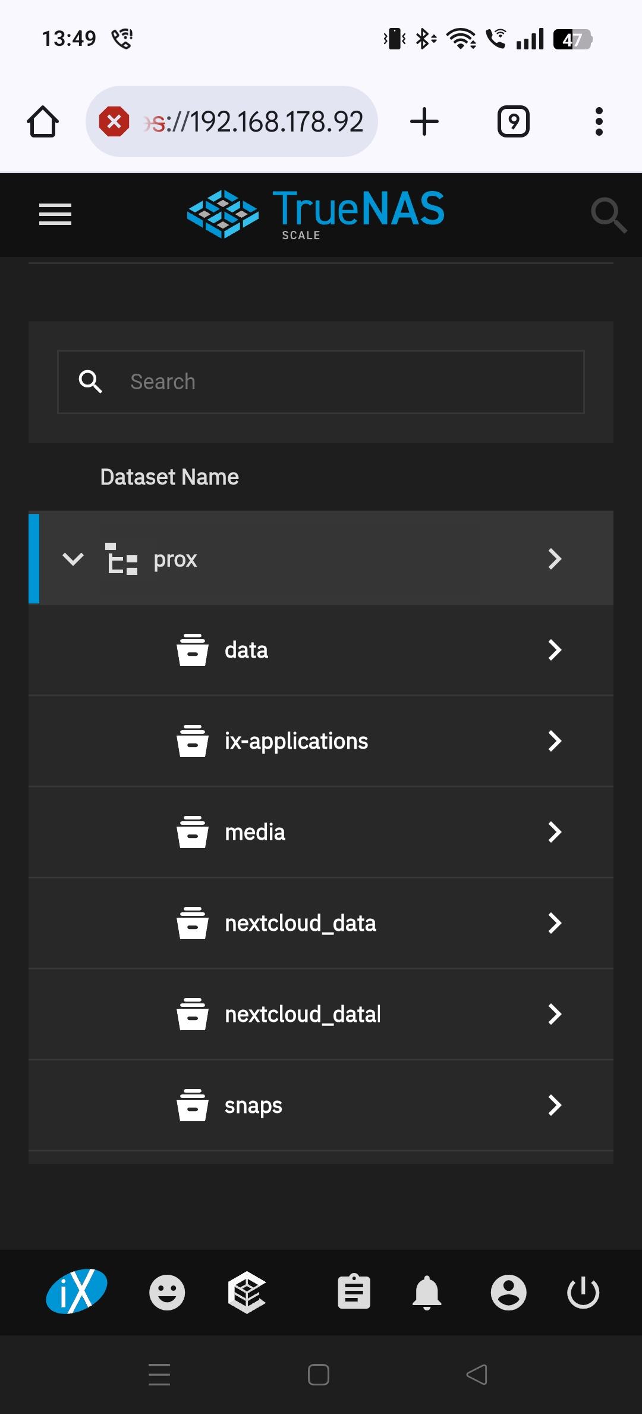
Task: Click the TrueNAS search magnifier icon
Action: click(x=608, y=214)
